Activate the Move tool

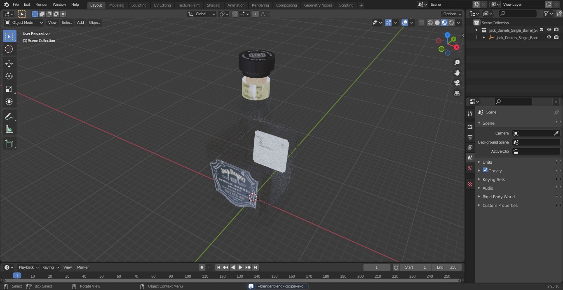[x=9, y=63]
